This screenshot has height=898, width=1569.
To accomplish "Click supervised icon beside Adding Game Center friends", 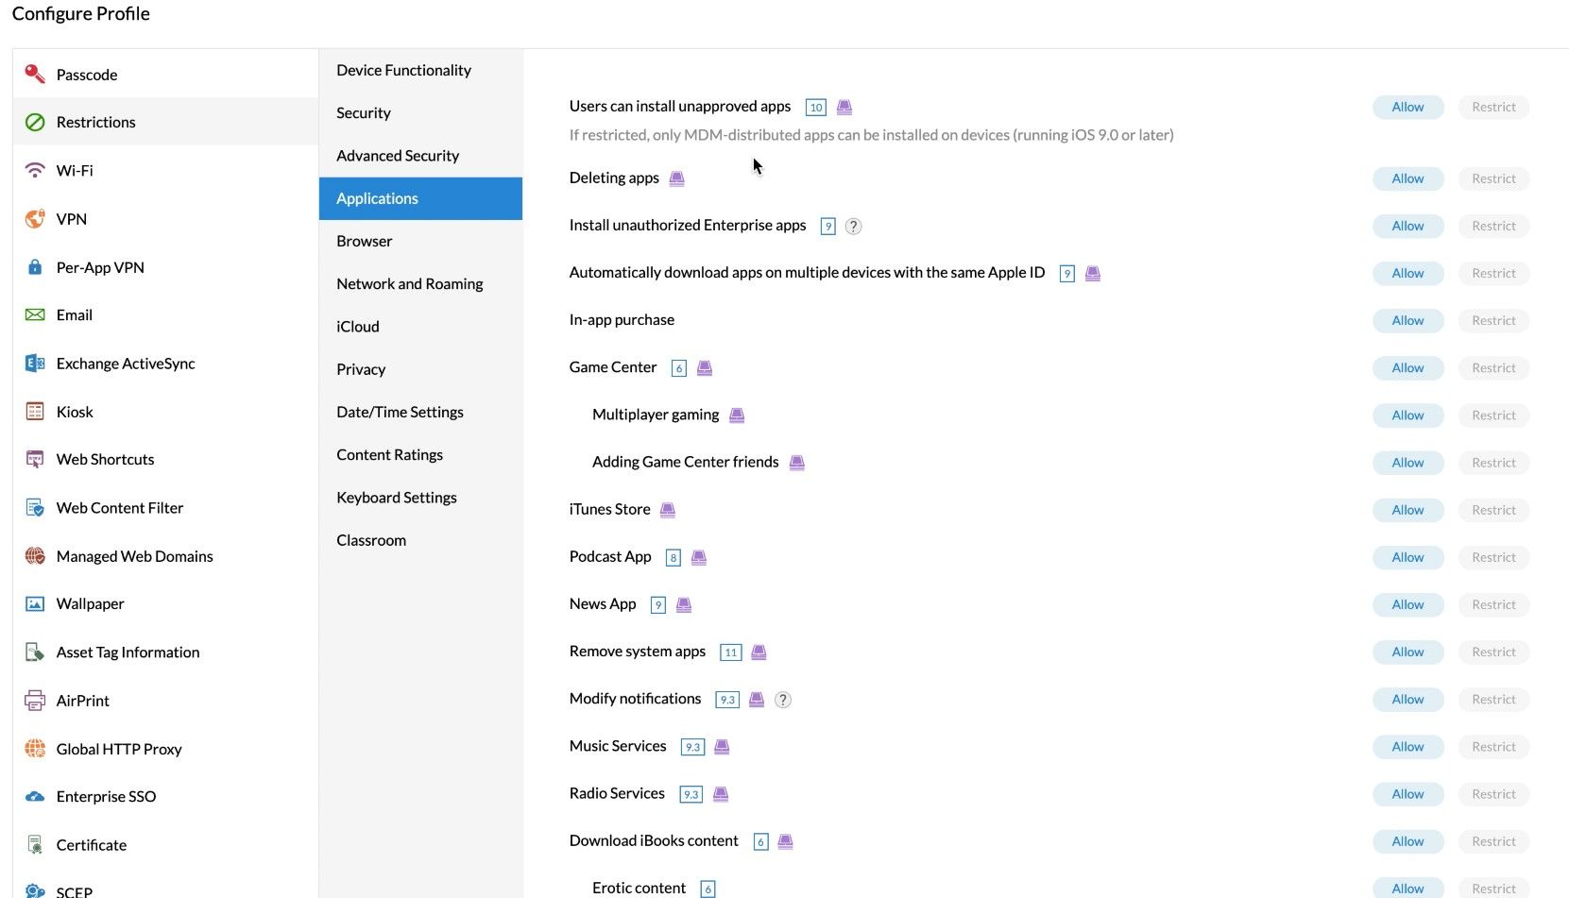I will [x=797, y=463].
